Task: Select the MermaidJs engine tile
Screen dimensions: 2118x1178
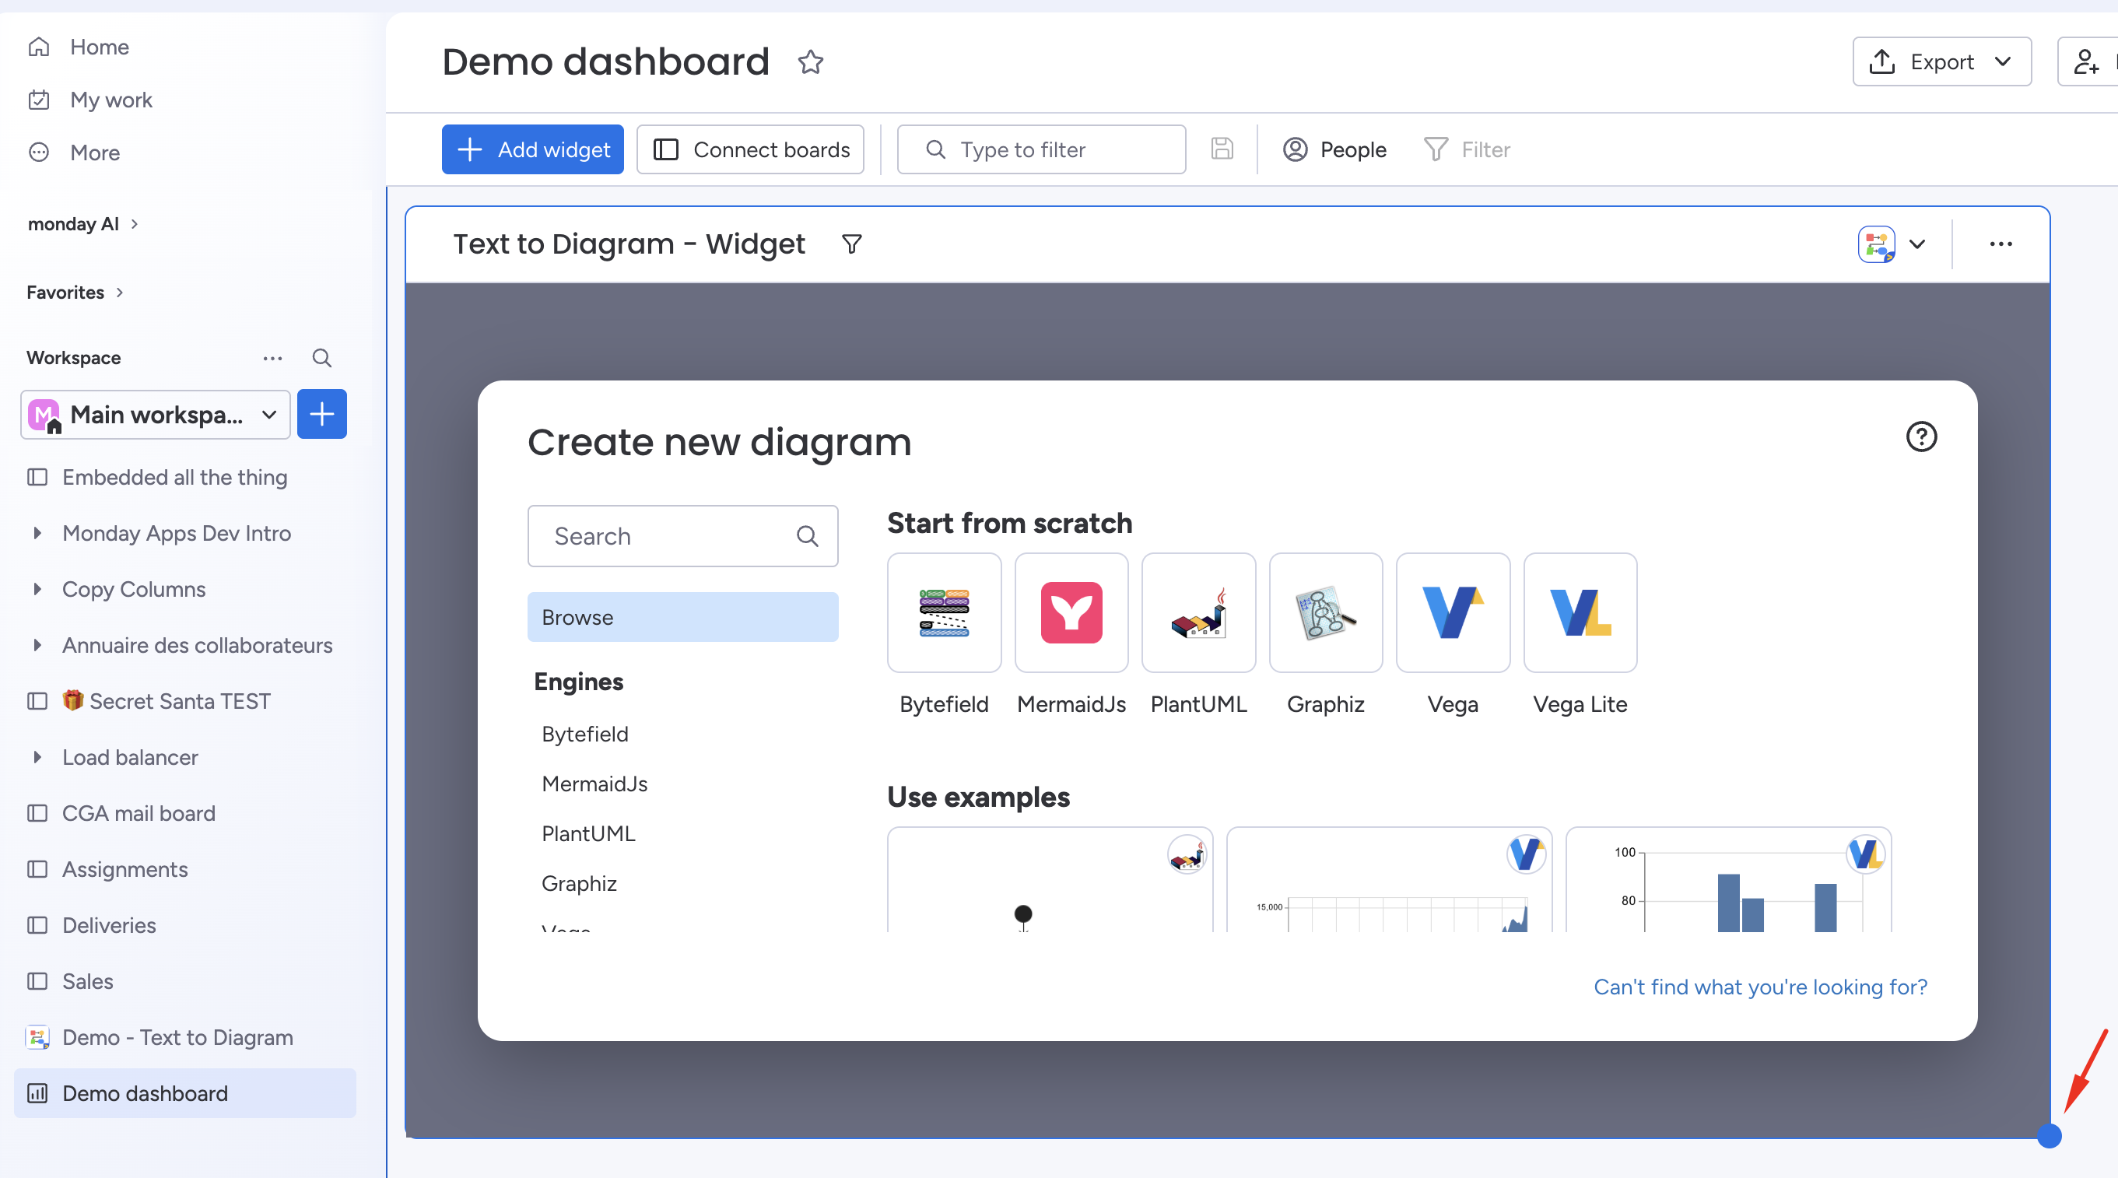Action: pyautogui.click(x=1071, y=612)
